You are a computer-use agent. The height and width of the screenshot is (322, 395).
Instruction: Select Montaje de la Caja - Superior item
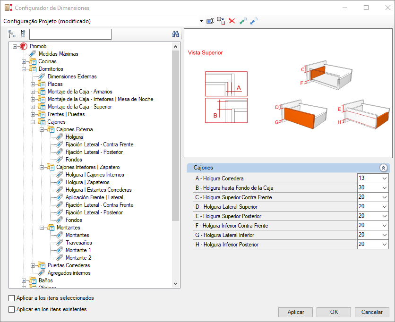(x=80, y=107)
